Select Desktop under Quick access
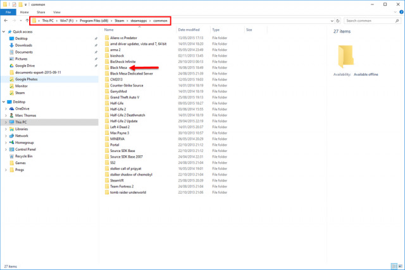 coord(21,38)
